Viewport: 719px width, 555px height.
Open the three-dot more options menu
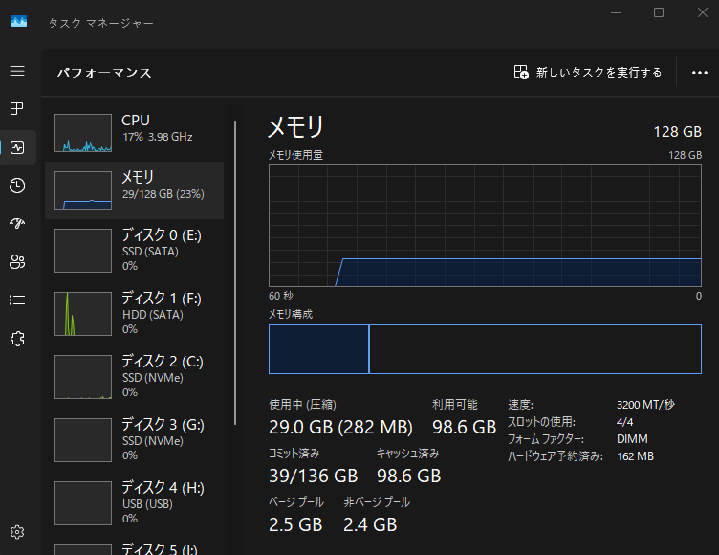698,72
